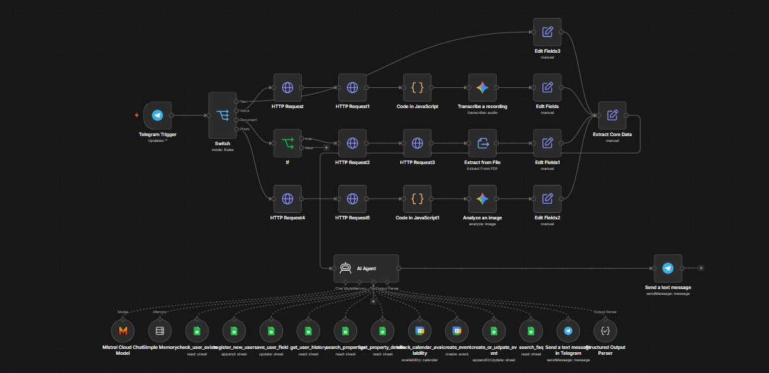Select the Analyze an image node
Image resolution: width=769 pixels, height=373 pixels.
tap(483, 199)
